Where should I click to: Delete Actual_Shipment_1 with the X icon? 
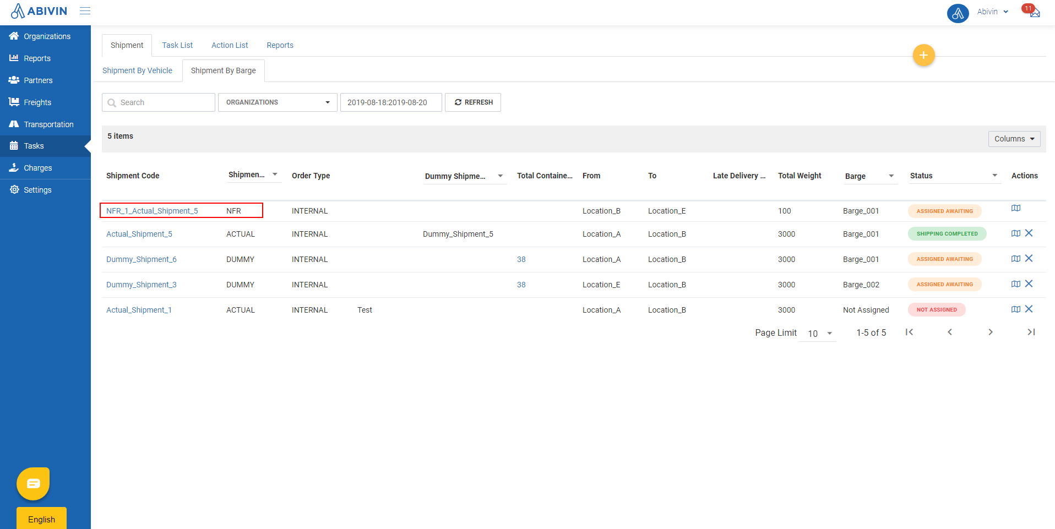point(1029,309)
